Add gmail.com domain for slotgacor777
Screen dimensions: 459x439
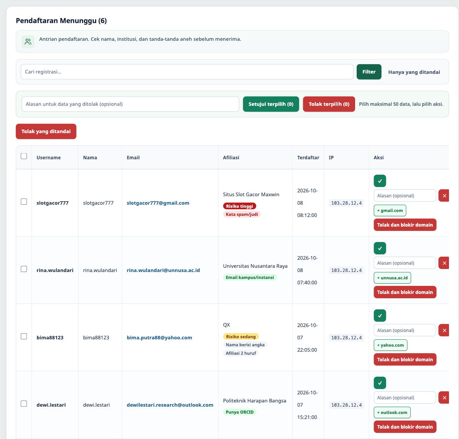pos(390,210)
